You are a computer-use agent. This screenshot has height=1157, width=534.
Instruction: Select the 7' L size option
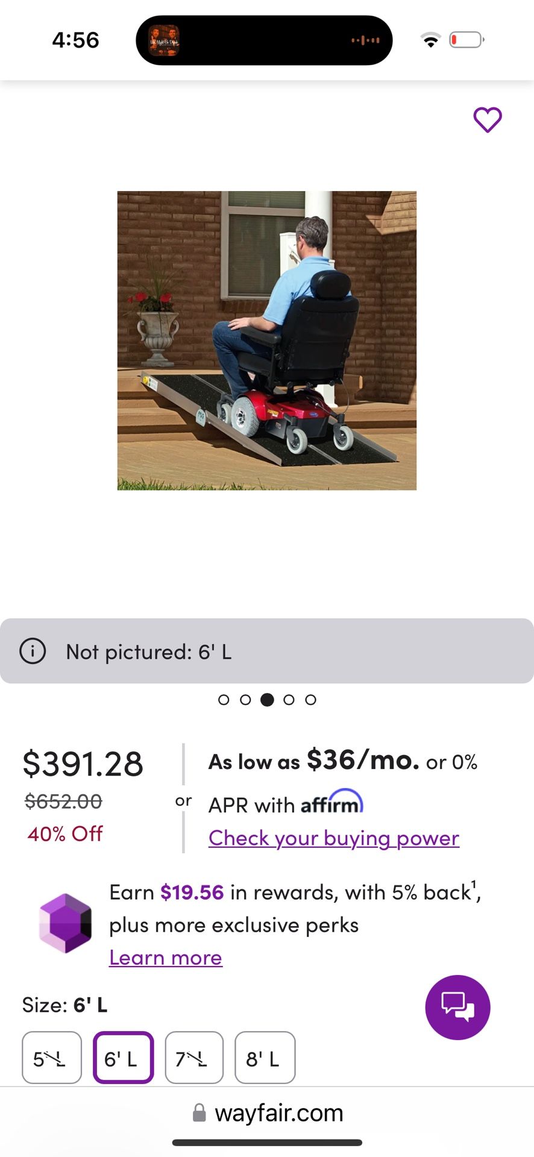point(194,1058)
